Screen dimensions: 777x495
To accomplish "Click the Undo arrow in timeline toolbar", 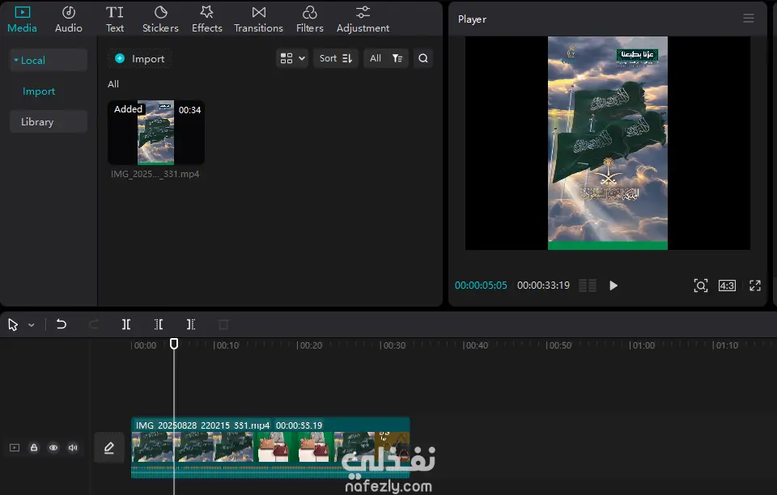I will point(62,324).
